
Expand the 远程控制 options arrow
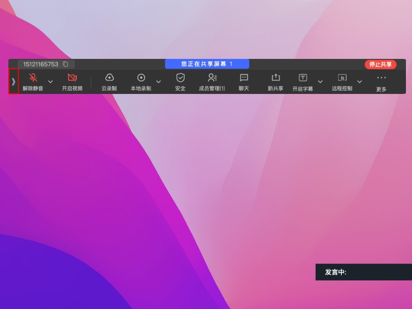tap(360, 82)
